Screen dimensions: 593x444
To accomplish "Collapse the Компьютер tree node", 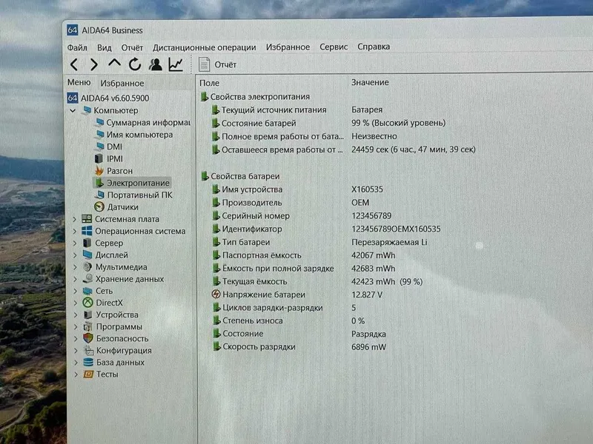I will click(73, 110).
